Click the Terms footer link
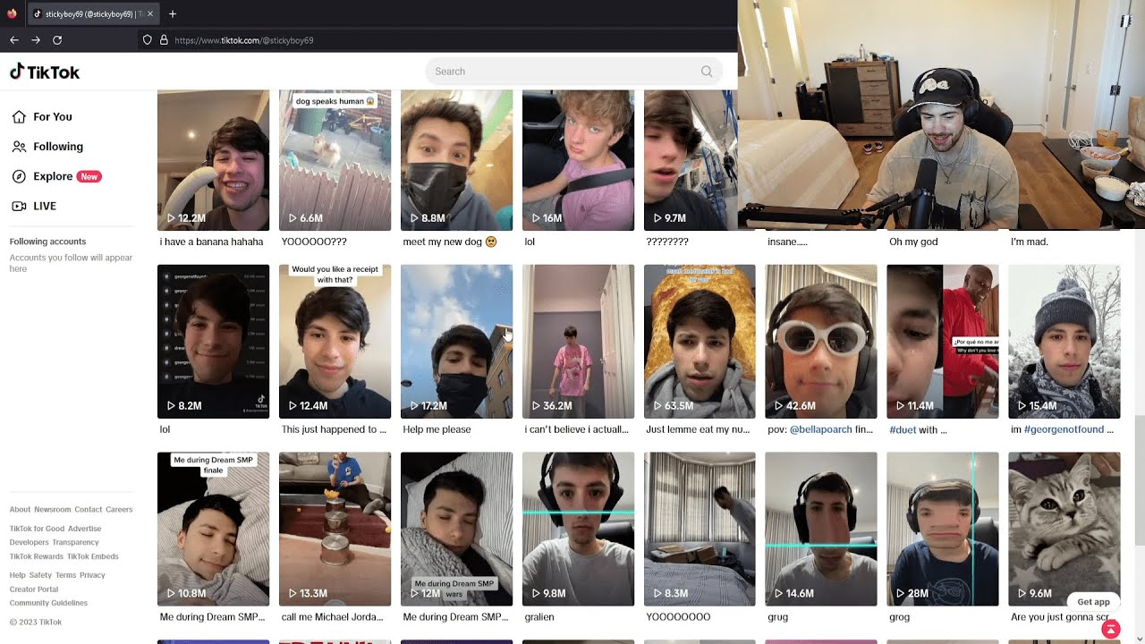The image size is (1145, 644). 65,575
